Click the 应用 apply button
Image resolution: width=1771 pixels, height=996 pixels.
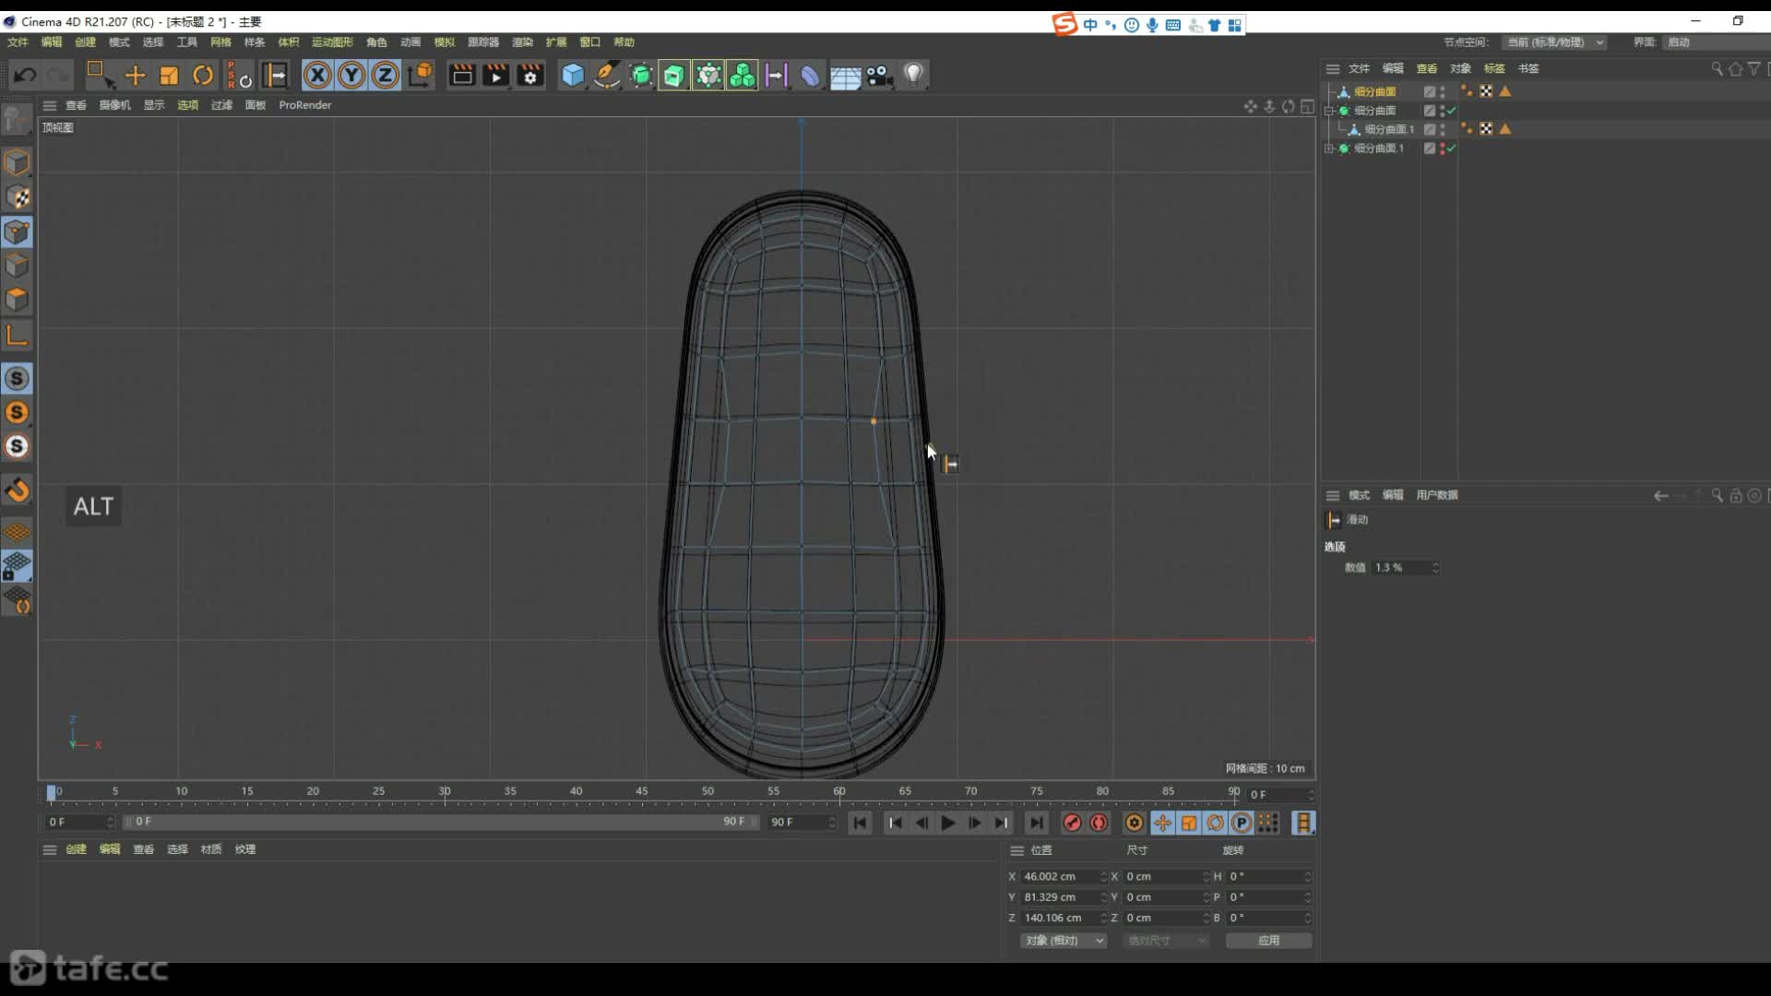click(1269, 941)
